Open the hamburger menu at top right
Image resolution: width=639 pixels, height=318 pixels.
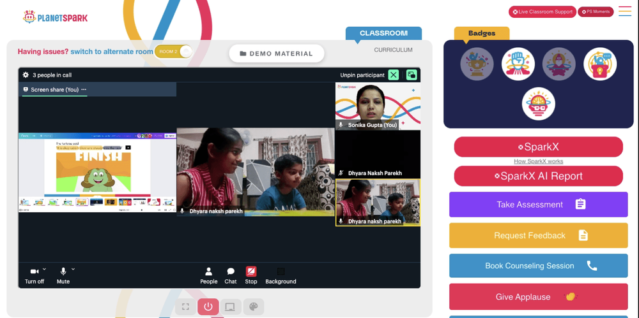pos(625,11)
